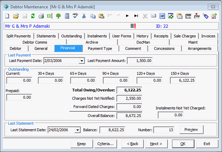Advance with the Next > button

(156, 144)
